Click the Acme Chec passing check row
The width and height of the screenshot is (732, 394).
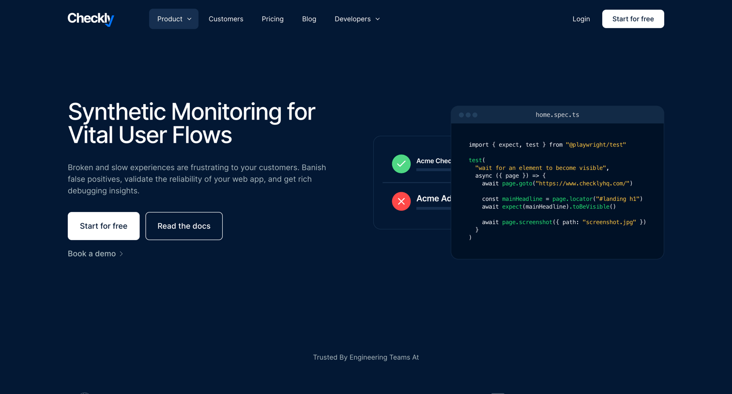click(x=421, y=164)
